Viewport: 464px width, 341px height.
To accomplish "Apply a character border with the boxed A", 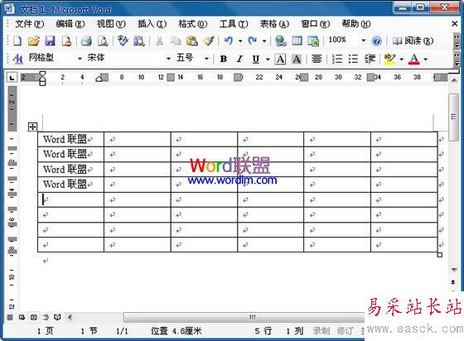I will pyautogui.click(x=280, y=59).
